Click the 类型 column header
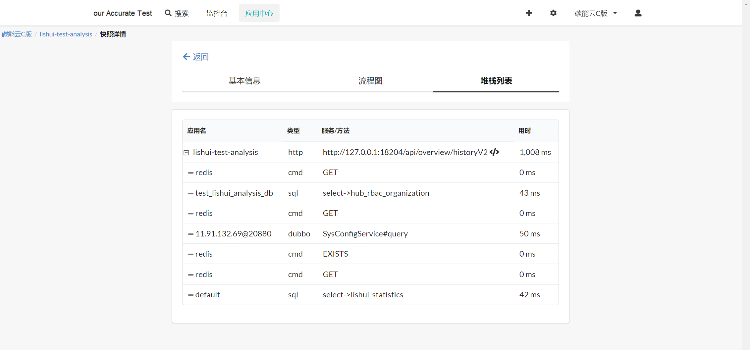This screenshot has width=750, height=350. tap(293, 130)
